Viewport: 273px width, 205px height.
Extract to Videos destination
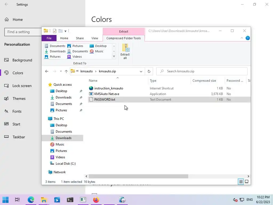pyautogui.click(x=75, y=57)
